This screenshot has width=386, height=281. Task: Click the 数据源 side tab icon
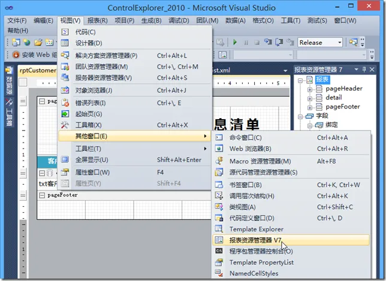9,86
